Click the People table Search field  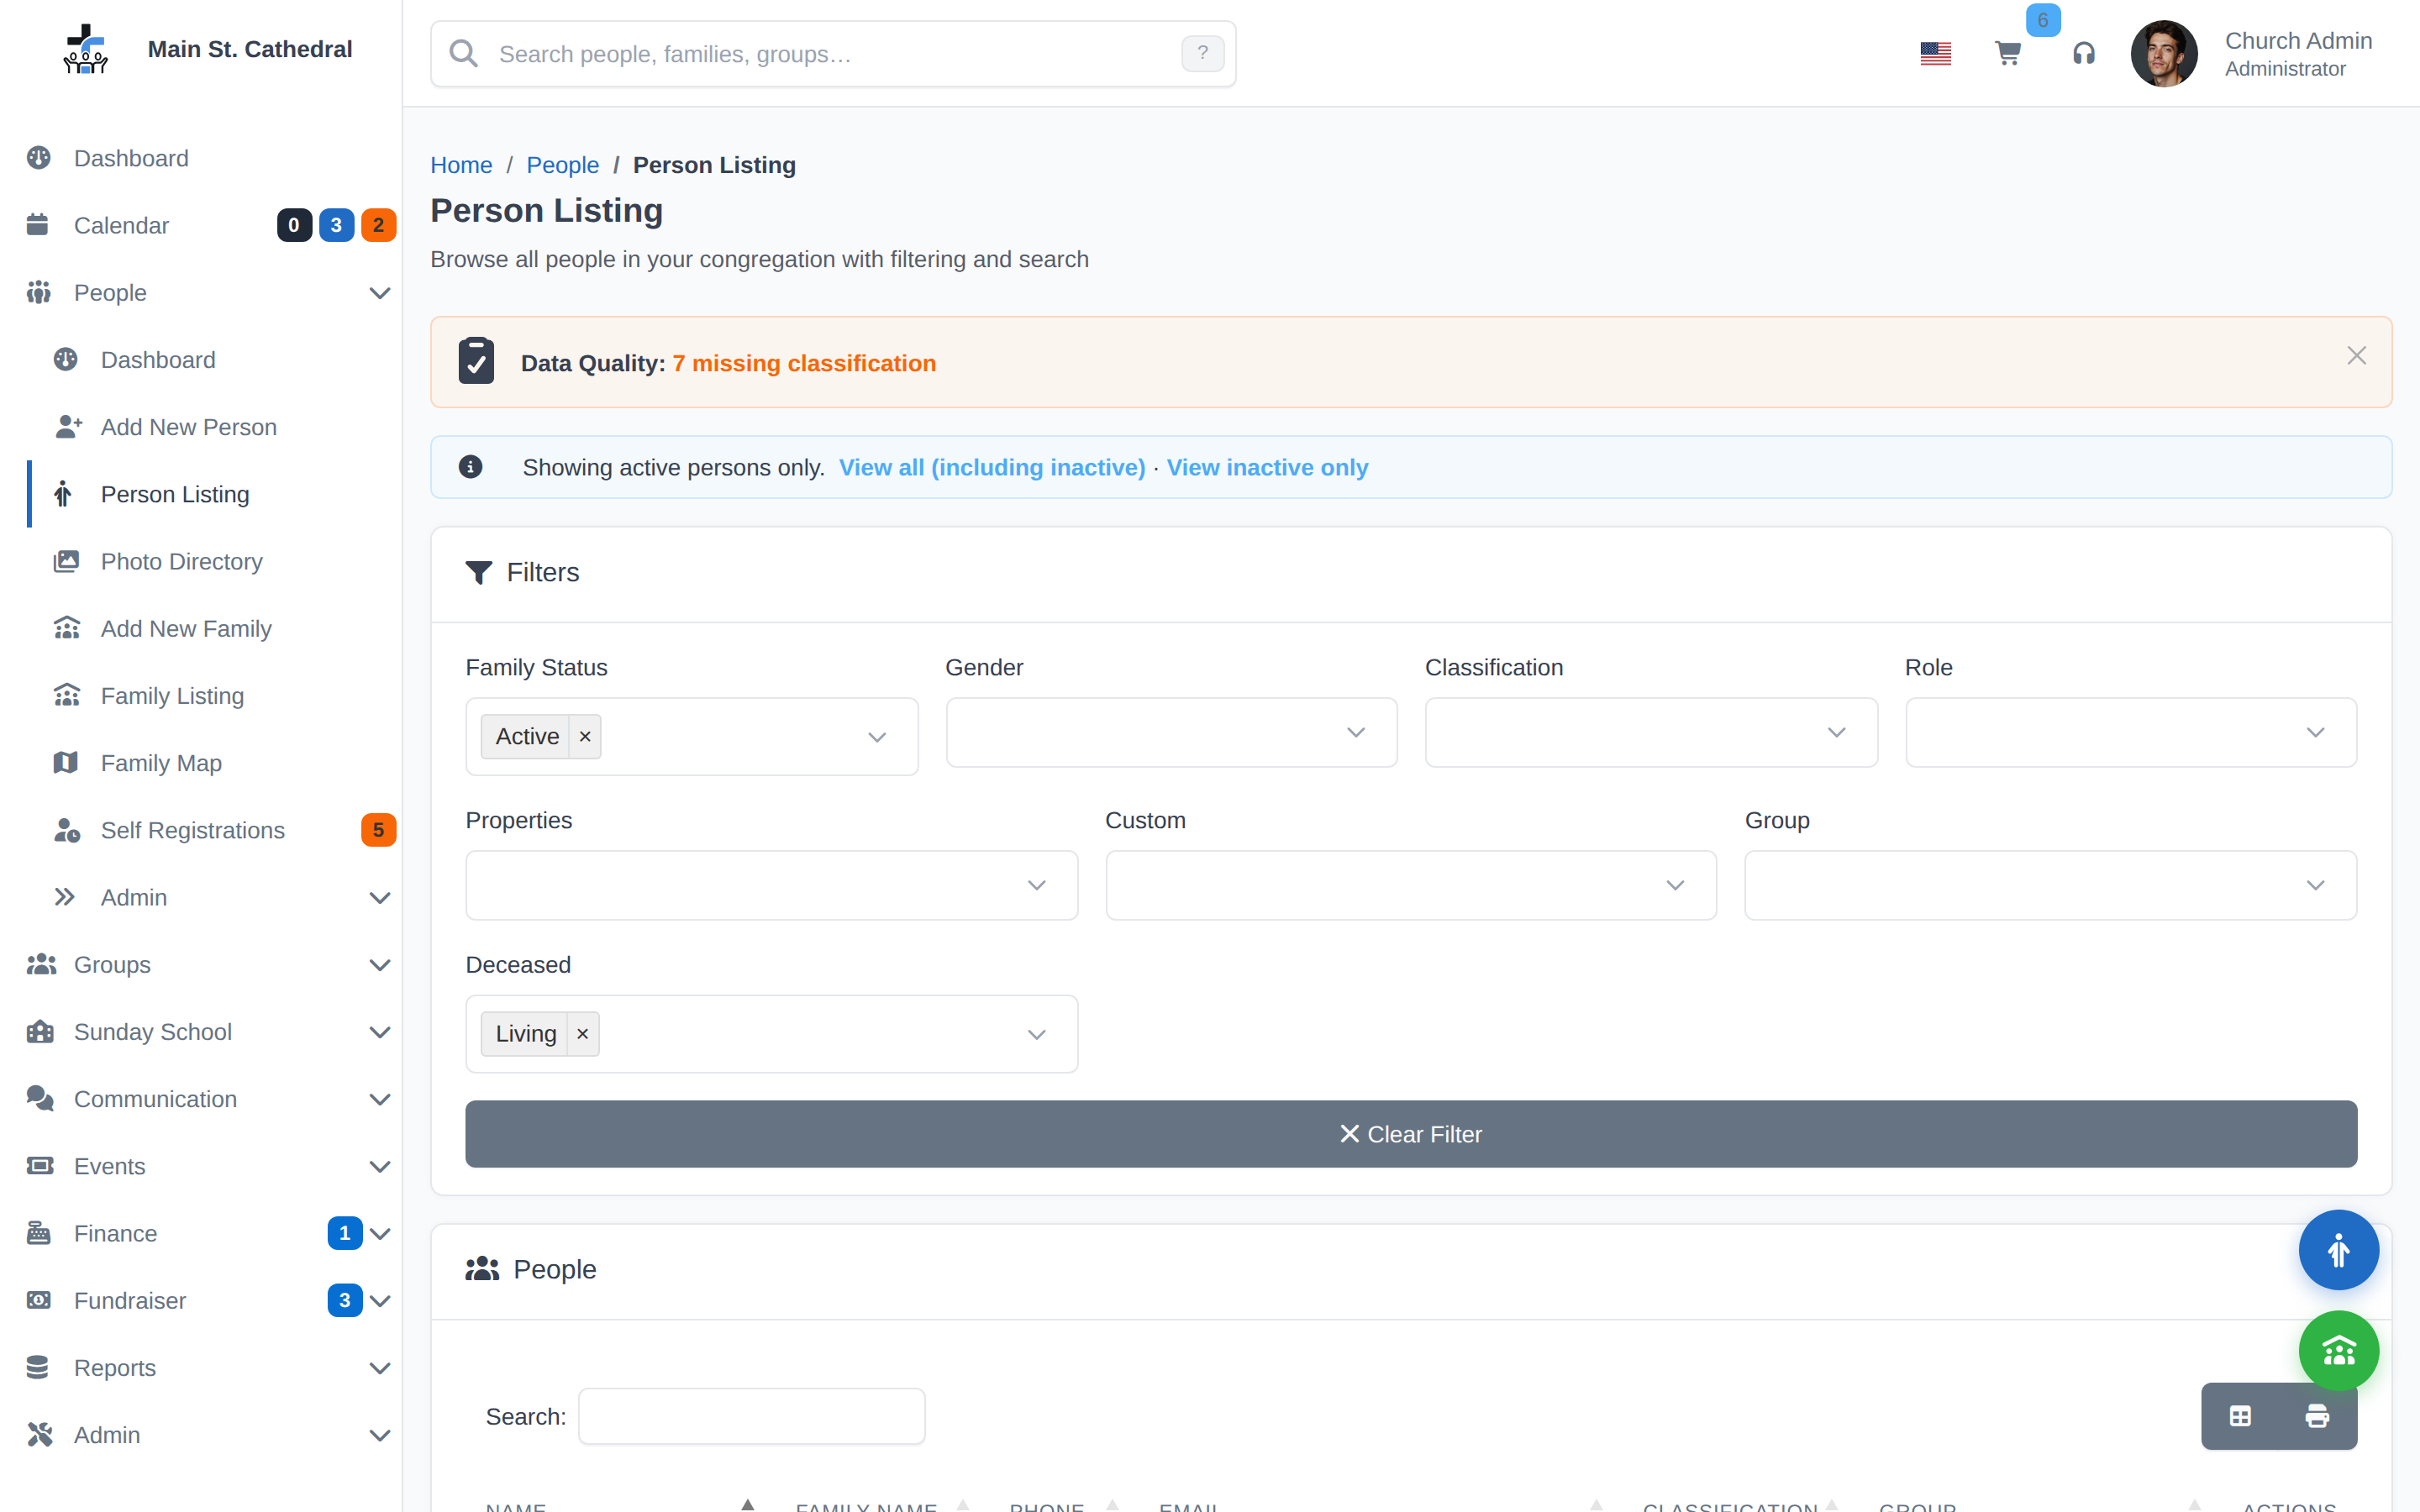751,1416
